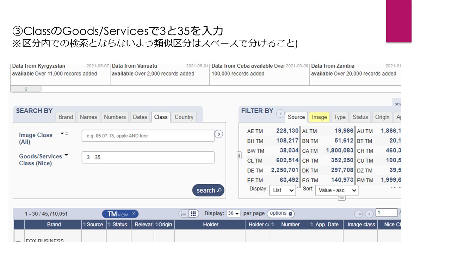Select the Origin filter tab
Image resolution: width=451 pixels, height=253 pixels.
(x=382, y=117)
